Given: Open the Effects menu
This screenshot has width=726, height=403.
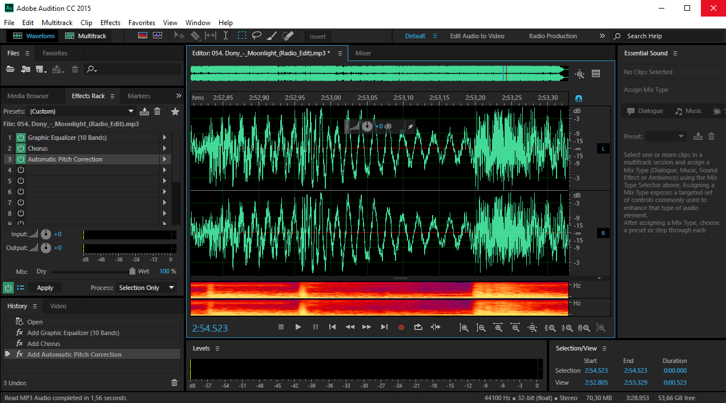Looking at the screenshot, I should pyautogui.click(x=110, y=23).
